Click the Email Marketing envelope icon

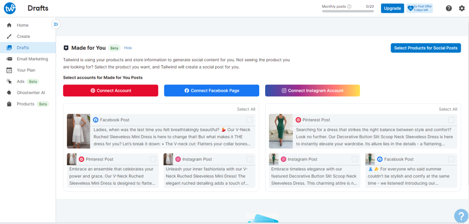[9, 59]
